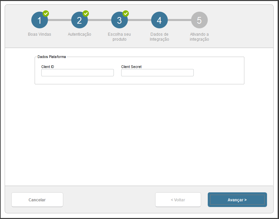Image resolution: width=279 pixels, height=219 pixels.
Task: Click the Ativando a integração label
Action: click(x=199, y=37)
